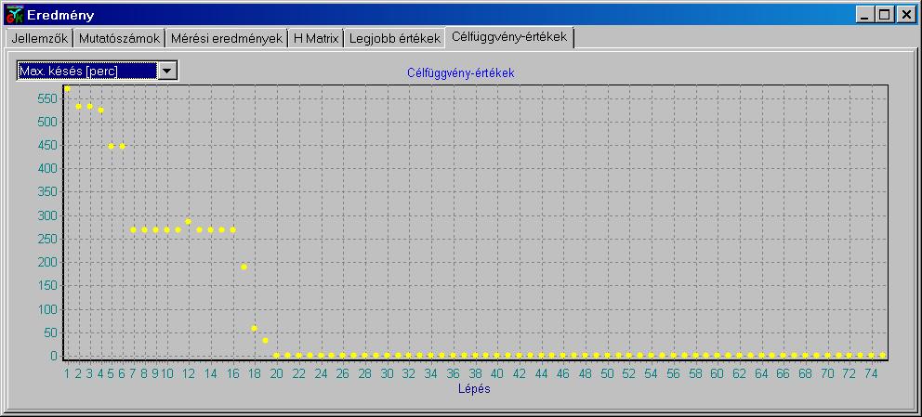Click the data point at step 18

[x=254, y=329]
